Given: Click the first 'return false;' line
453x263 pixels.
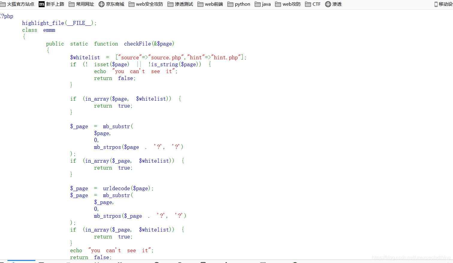Looking at the screenshot, I should click(x=115, y=78).
